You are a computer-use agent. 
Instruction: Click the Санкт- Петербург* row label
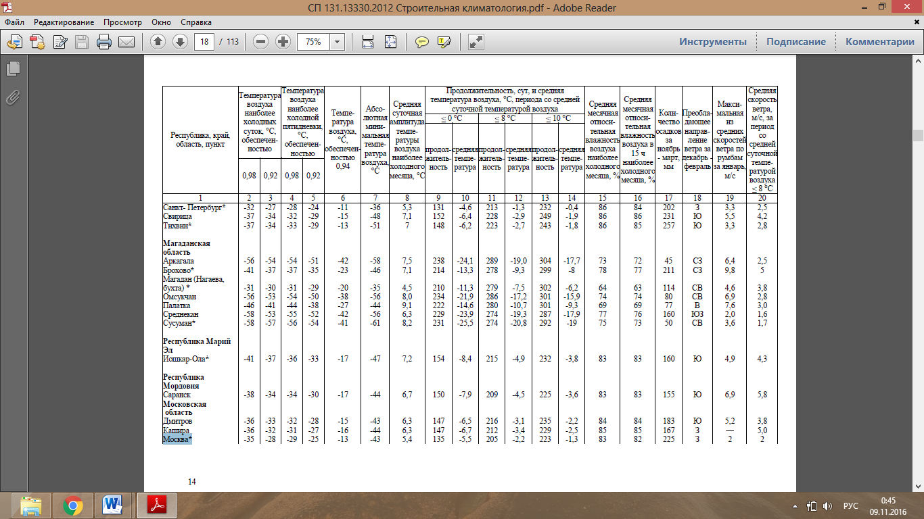click(194, 207)
